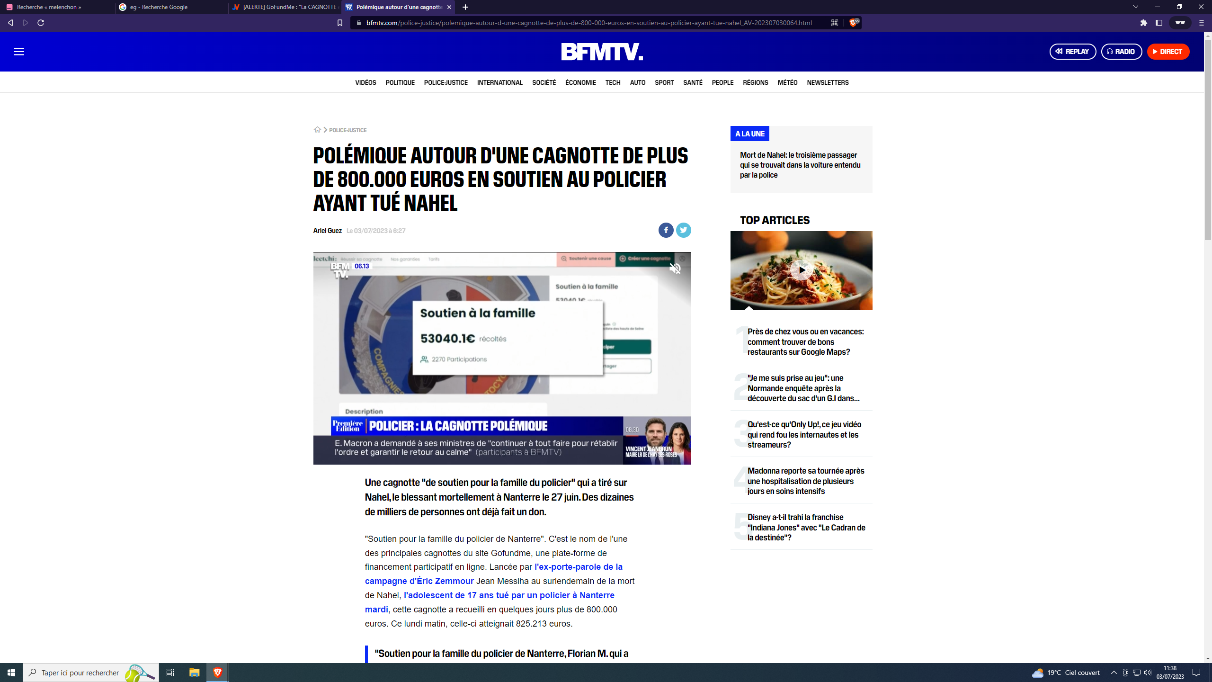1212x682 pixels.
Task: Unmute the article video
Action: pos(675,269)
